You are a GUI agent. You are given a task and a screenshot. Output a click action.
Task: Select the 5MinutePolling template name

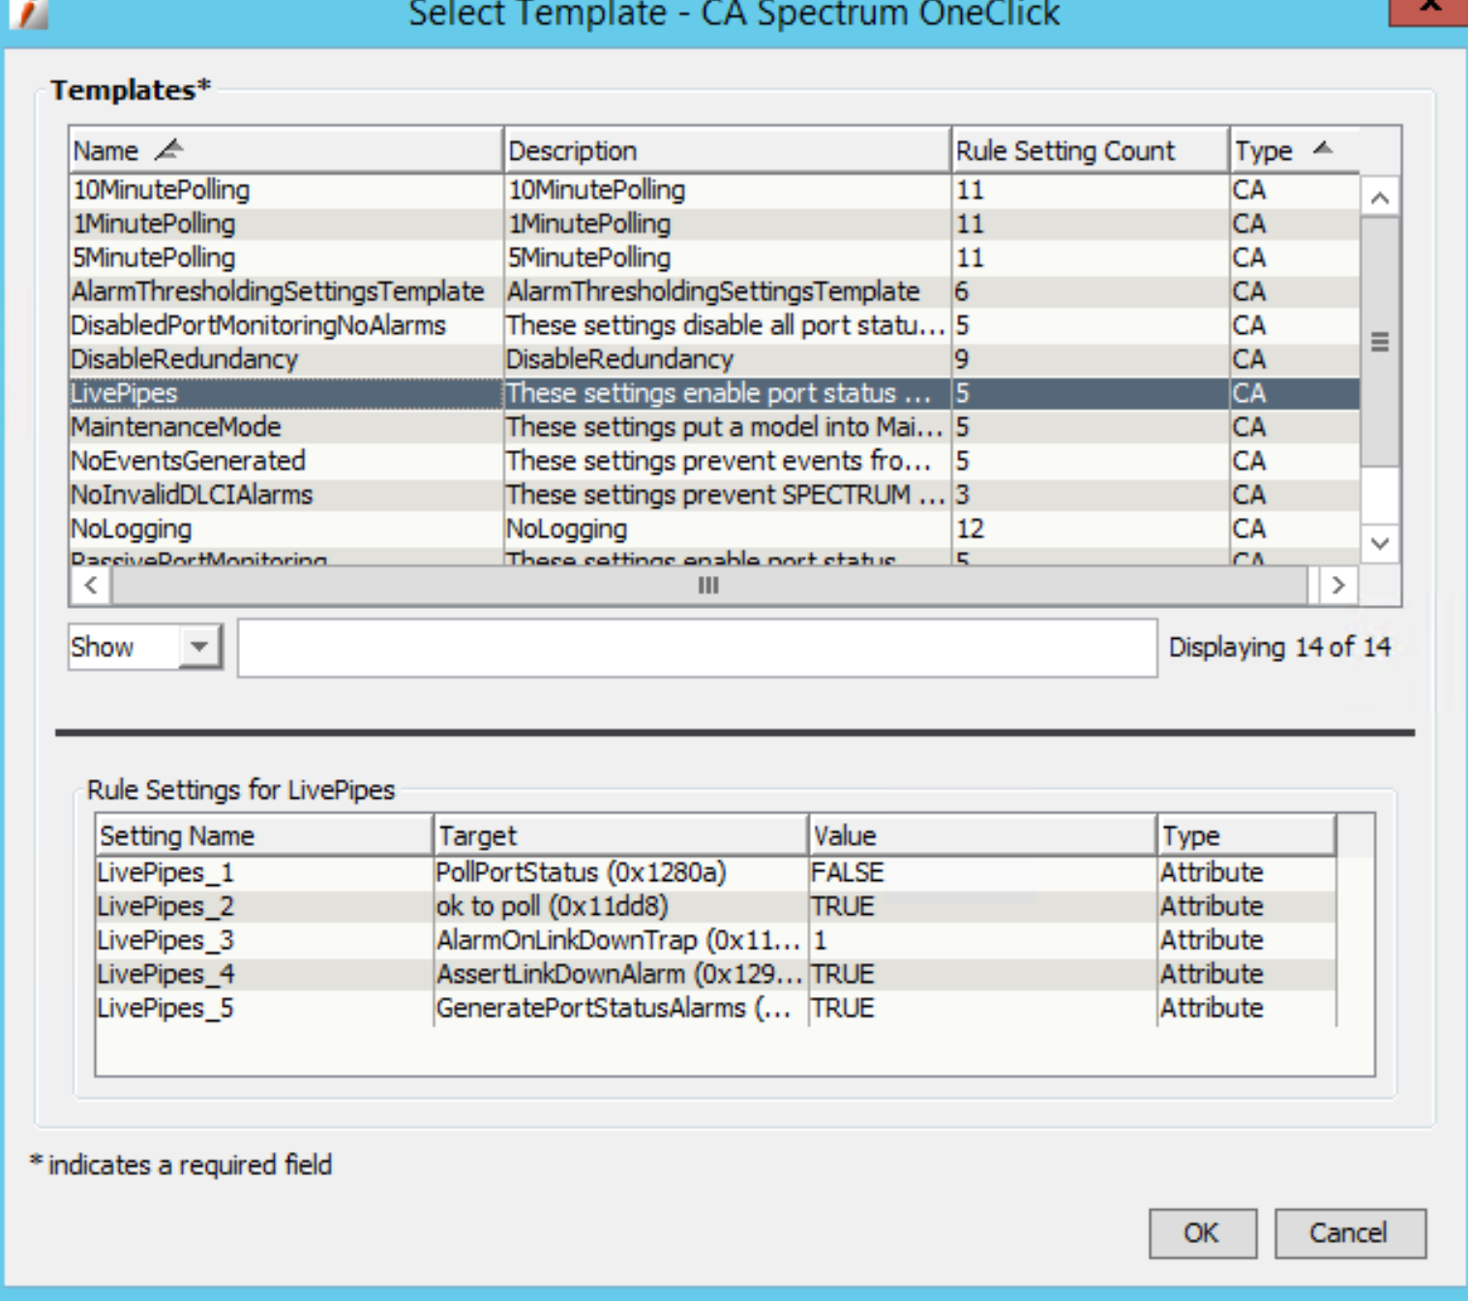click(x=155, y=257)
